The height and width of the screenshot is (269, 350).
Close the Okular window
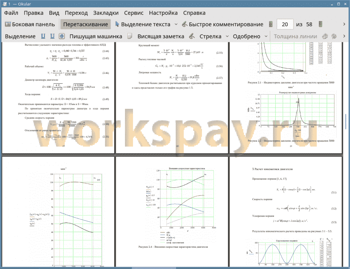[x=345, y=4]
